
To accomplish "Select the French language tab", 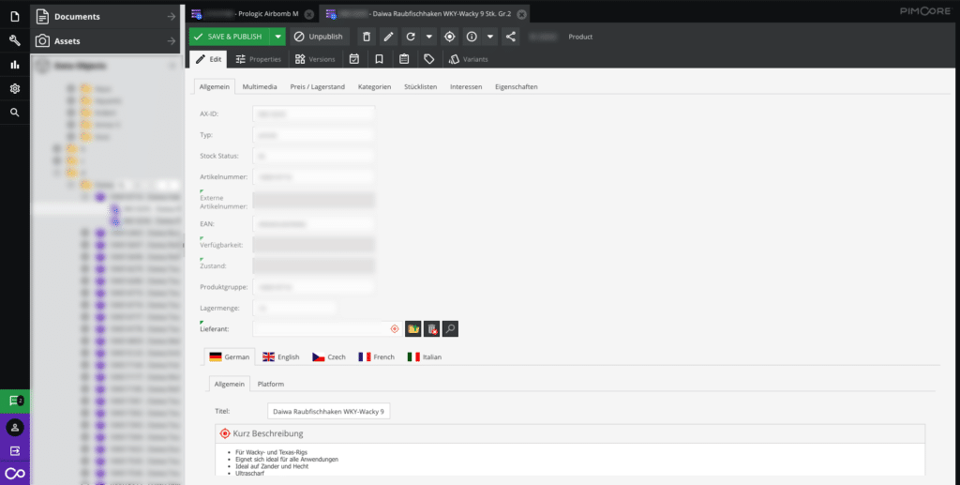I will tap(377, 357).
